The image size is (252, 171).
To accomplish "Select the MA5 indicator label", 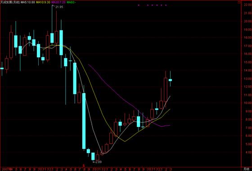I will (x=28, y=2).
